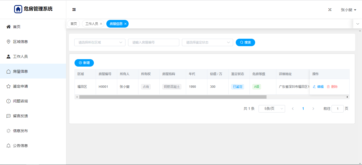This screenshot has width=362, height=165.
Task: Open 信息发布 in sidebar menu
Action: 20,131
